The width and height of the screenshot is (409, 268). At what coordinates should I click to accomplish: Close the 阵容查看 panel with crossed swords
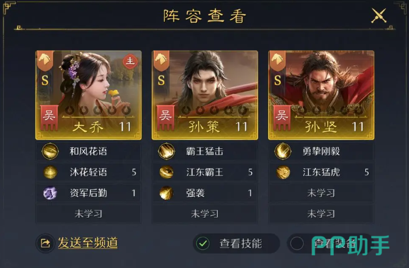pyautogui.click(x=379, y=16)
